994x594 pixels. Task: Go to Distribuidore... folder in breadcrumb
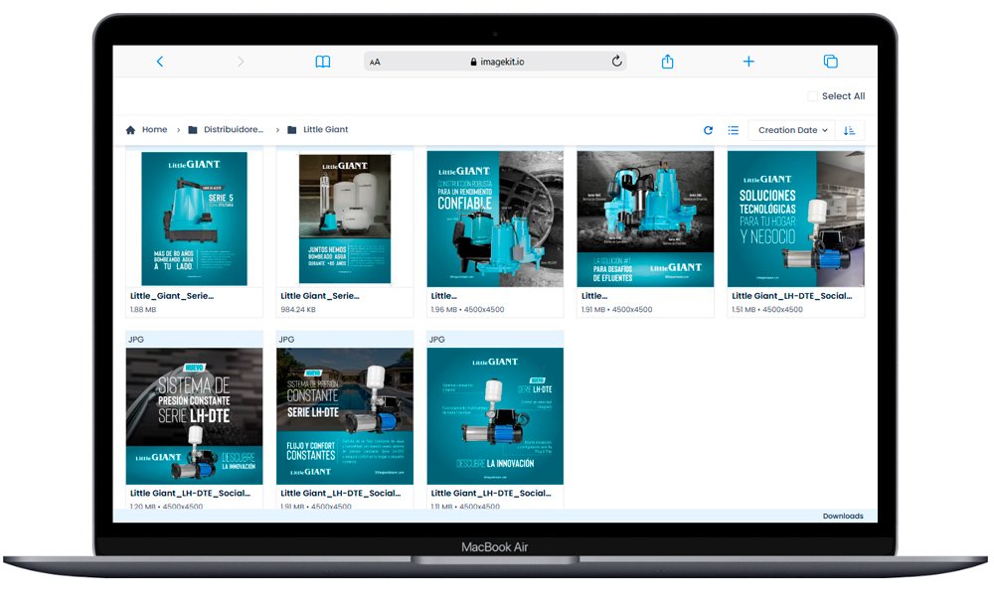coord(234,130)
